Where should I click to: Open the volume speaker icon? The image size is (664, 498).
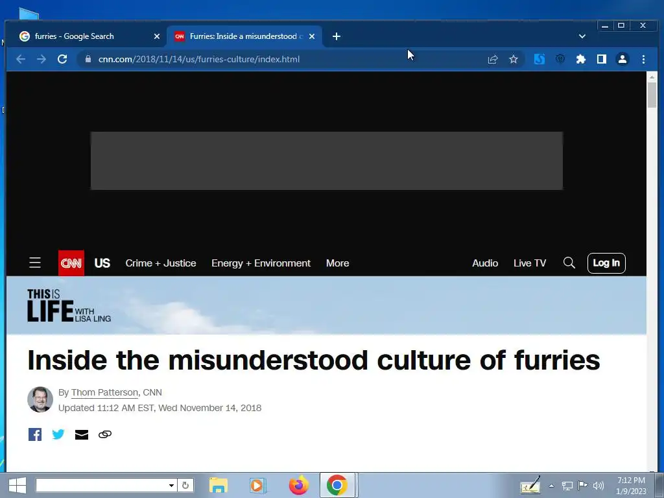click(599, 486)
